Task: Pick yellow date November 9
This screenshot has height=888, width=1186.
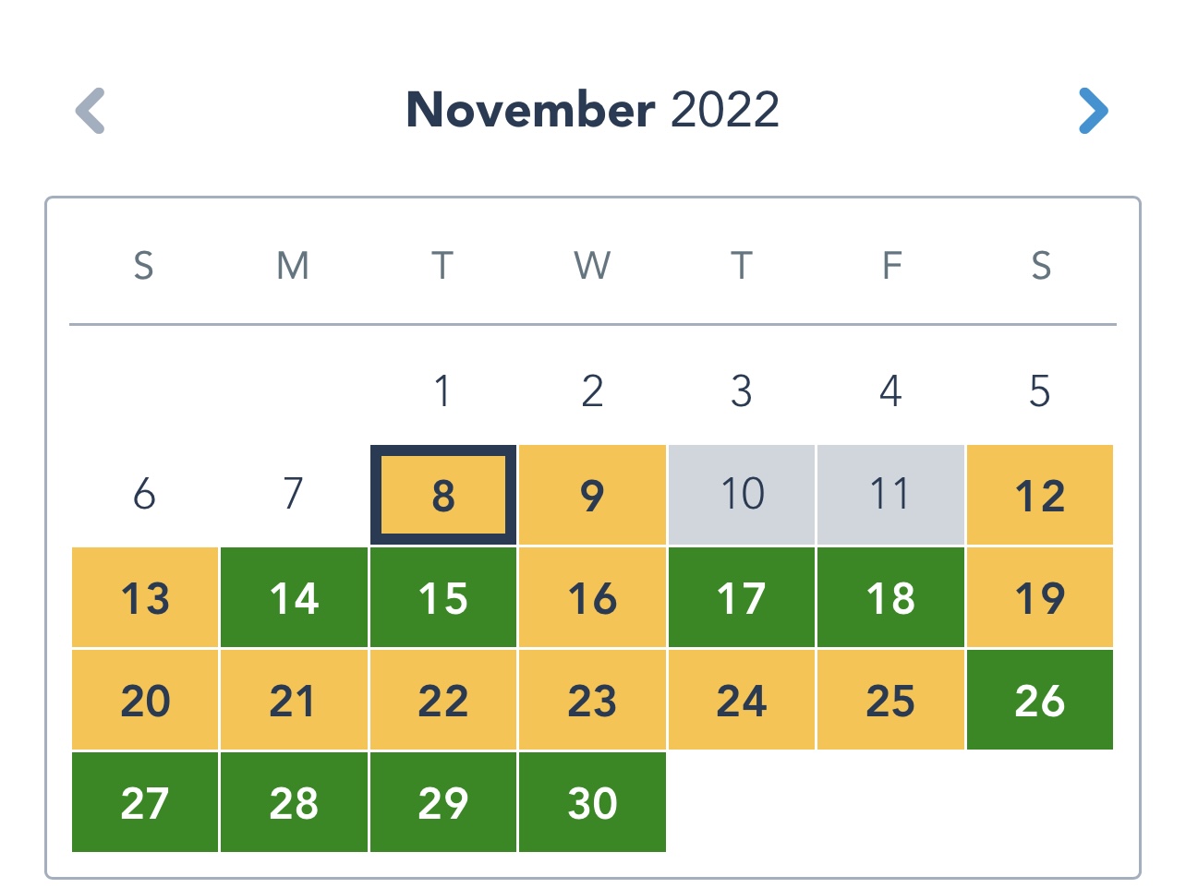Action: [x=592, y=495]
